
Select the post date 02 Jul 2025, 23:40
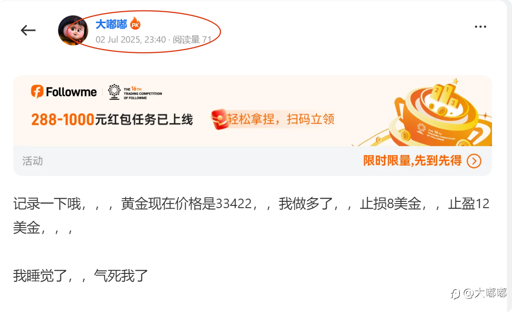[x=131, y=40]
